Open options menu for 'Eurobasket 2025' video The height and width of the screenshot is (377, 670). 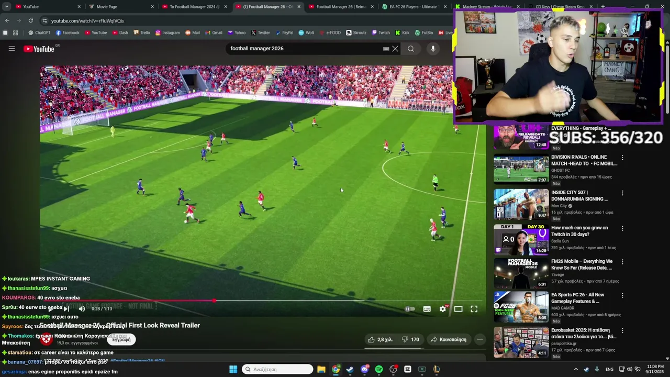coord(622,331)
